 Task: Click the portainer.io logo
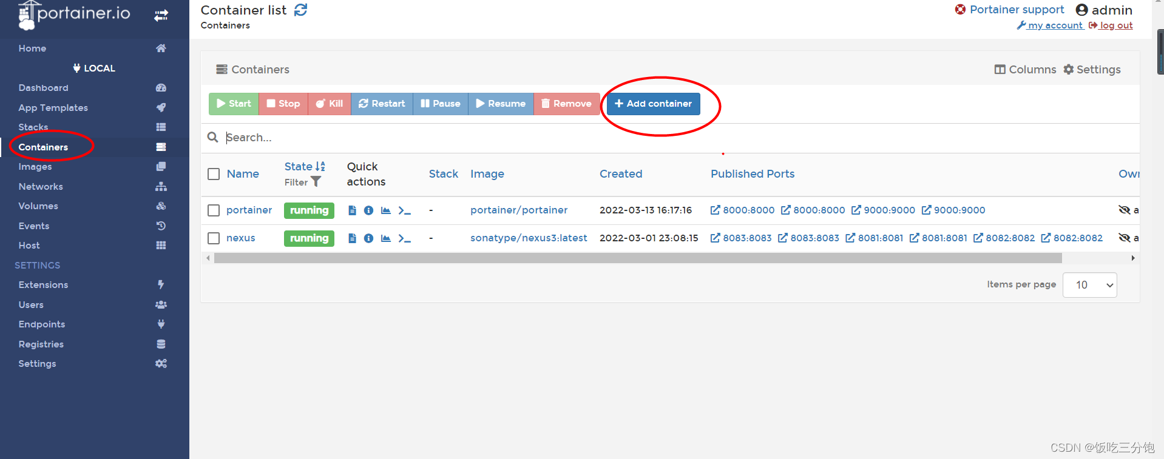click(x=74, y=15)
